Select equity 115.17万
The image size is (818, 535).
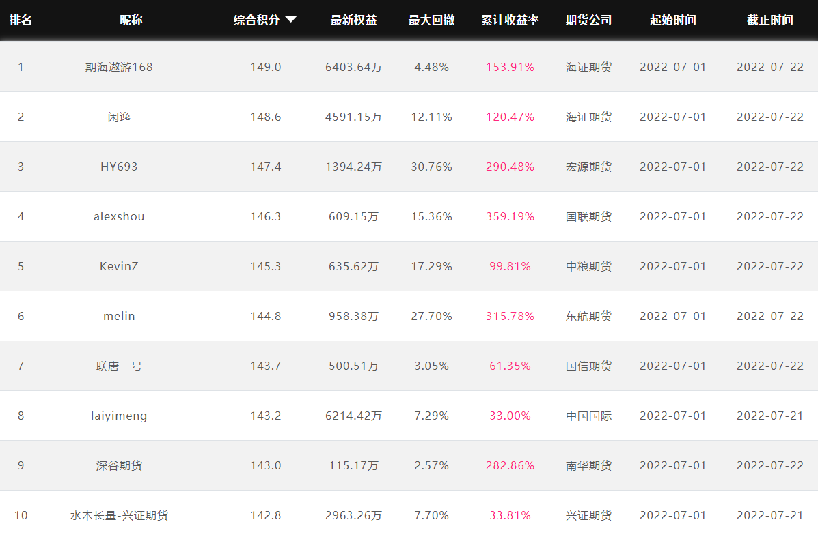[354, 465]
